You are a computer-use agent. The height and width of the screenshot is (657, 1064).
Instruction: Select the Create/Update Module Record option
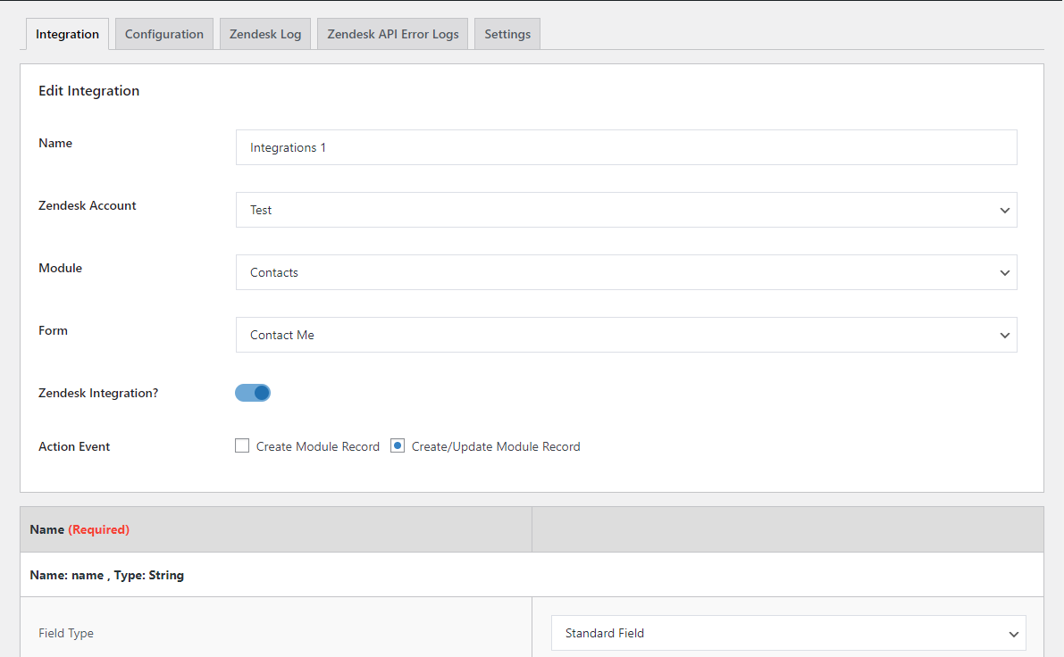point(398,445)
